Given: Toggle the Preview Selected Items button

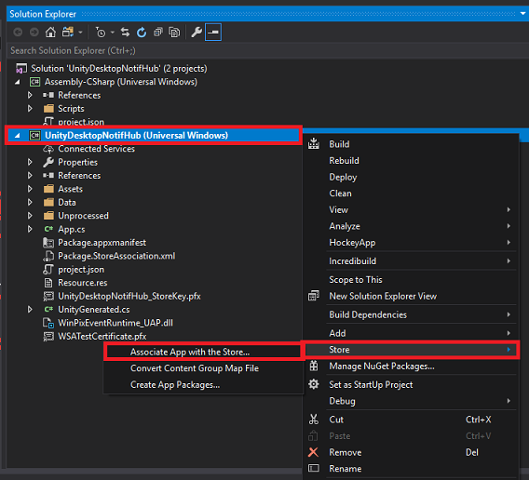Looking at the screenshot, I should click(x=213, y=33).
